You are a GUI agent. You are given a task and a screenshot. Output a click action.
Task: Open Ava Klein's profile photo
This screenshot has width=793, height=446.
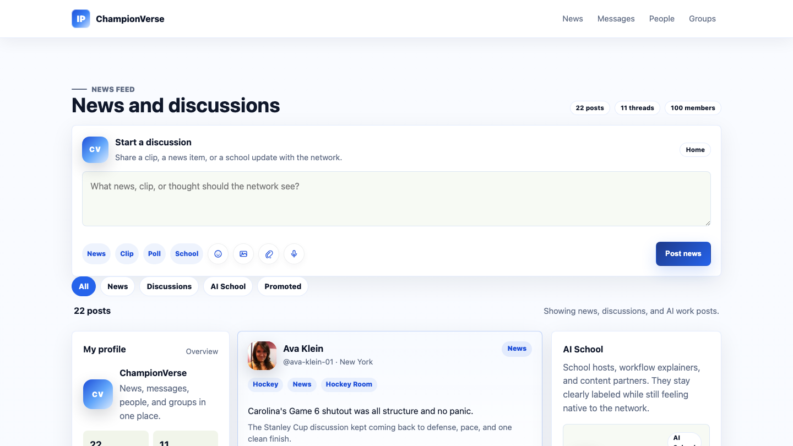point(262,355)
